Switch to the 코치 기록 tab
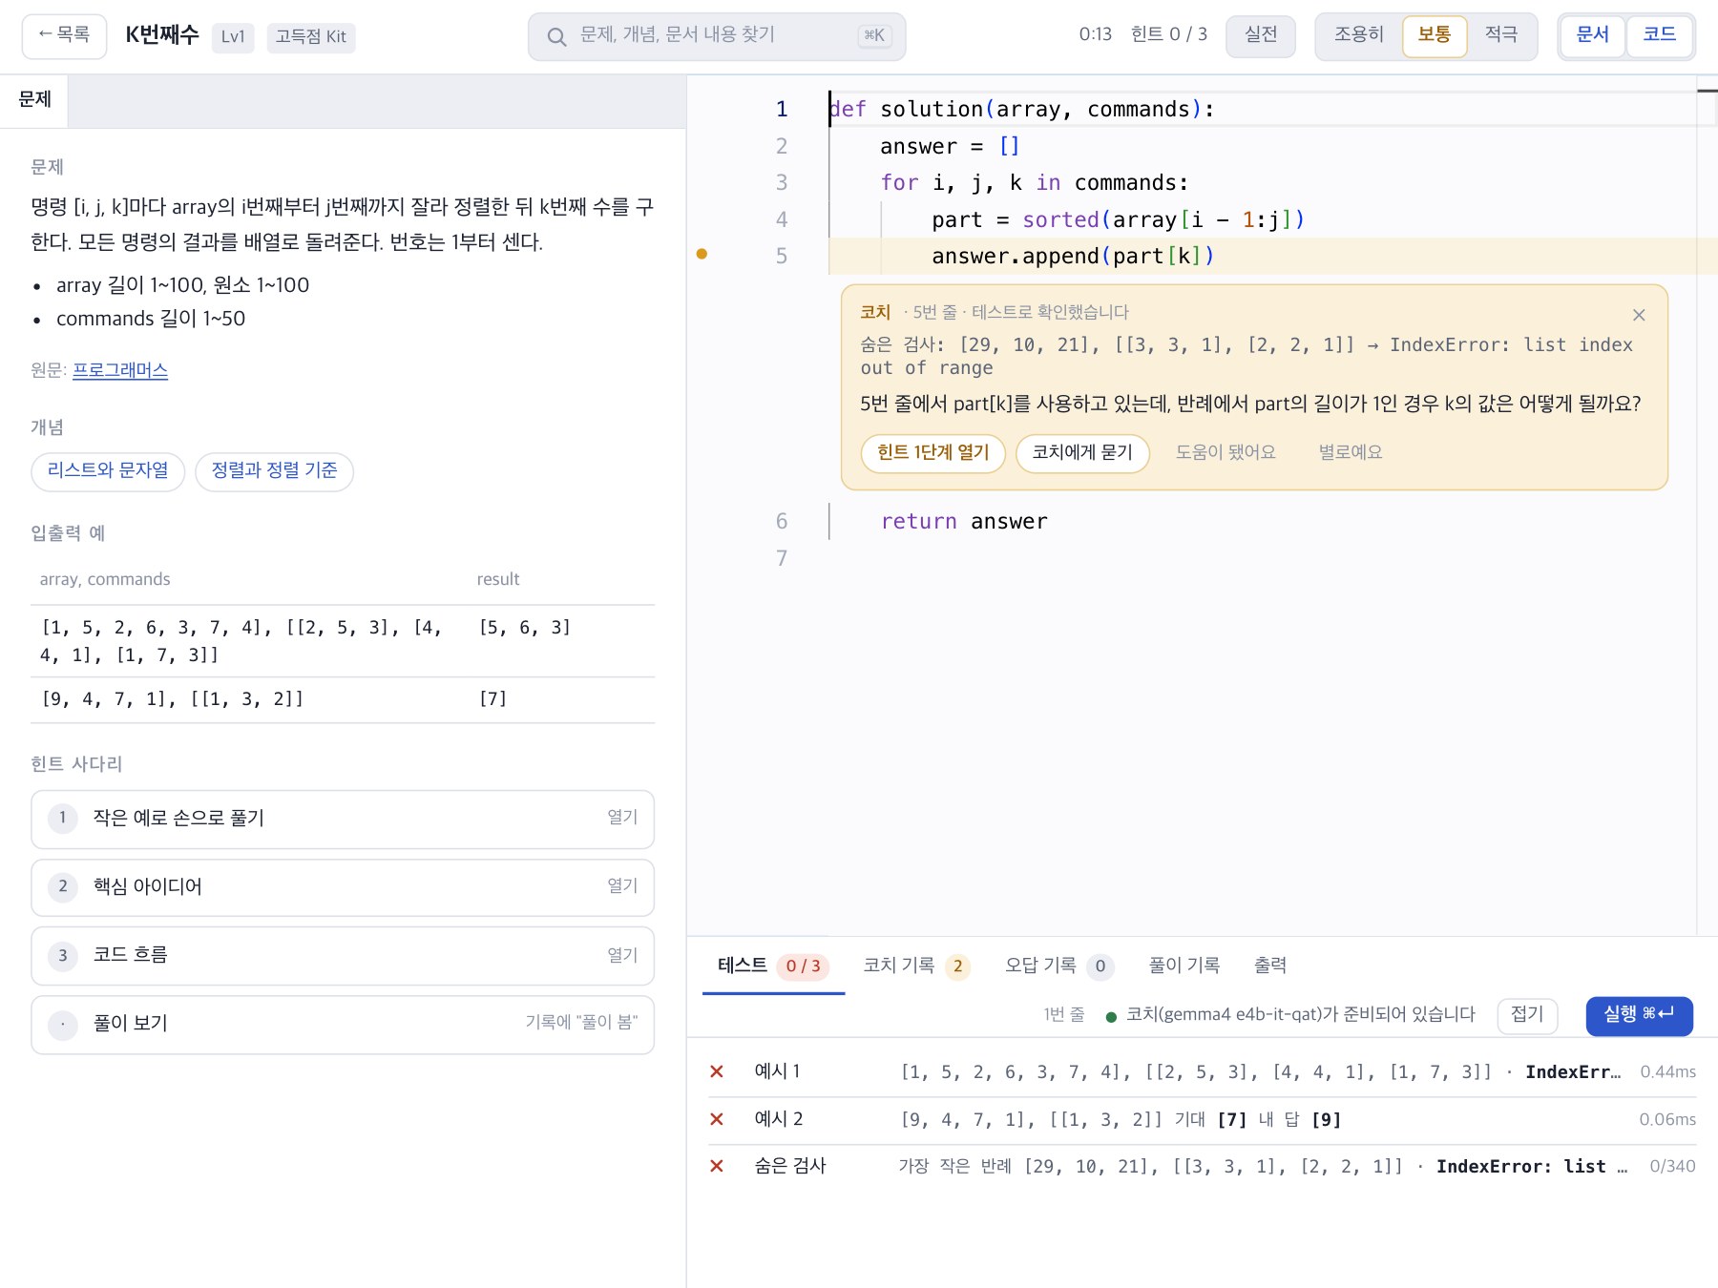The width and height of the screenshot is (1718, 1288). 916,966
